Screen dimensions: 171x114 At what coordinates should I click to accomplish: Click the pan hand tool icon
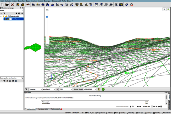[x=97, y=5]
